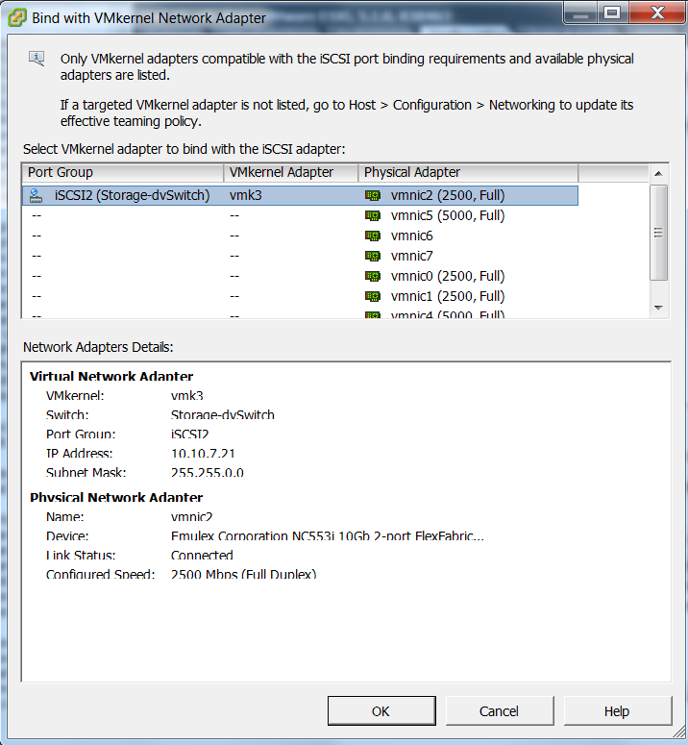Click the vmnic1 network card icon
688x745 pixels.
[373, 296]
